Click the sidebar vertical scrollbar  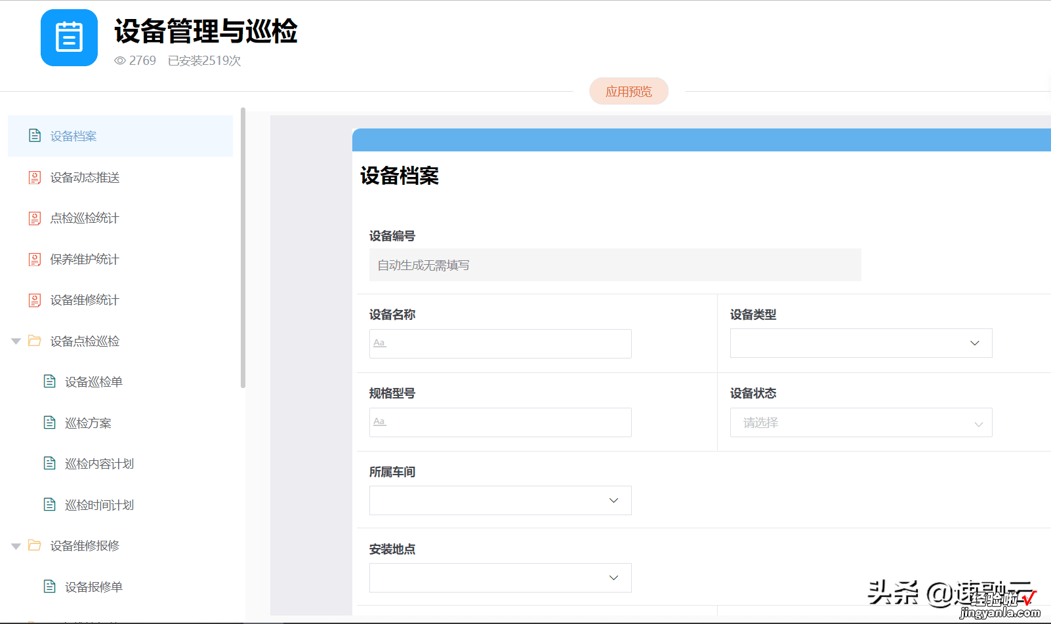(x=243, y=248)
